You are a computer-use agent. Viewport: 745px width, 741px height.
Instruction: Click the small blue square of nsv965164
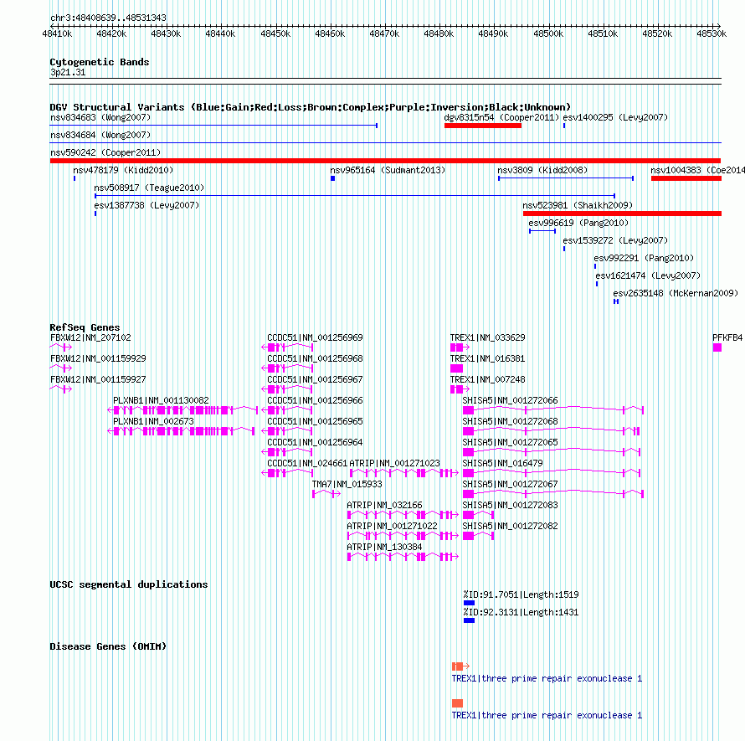[x=332, y=178]
